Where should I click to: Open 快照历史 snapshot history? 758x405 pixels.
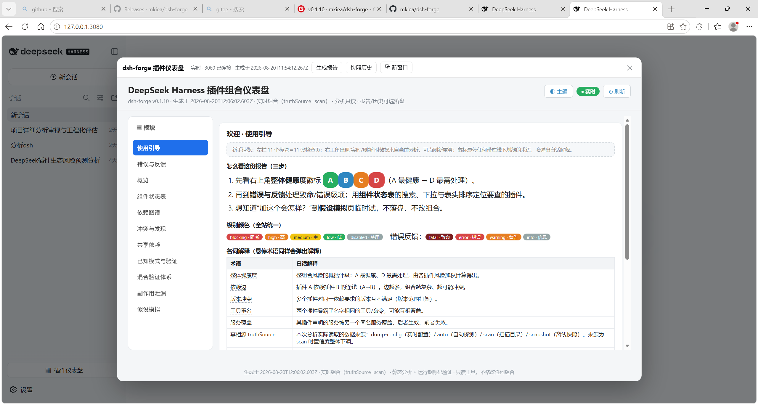[361, 68]
